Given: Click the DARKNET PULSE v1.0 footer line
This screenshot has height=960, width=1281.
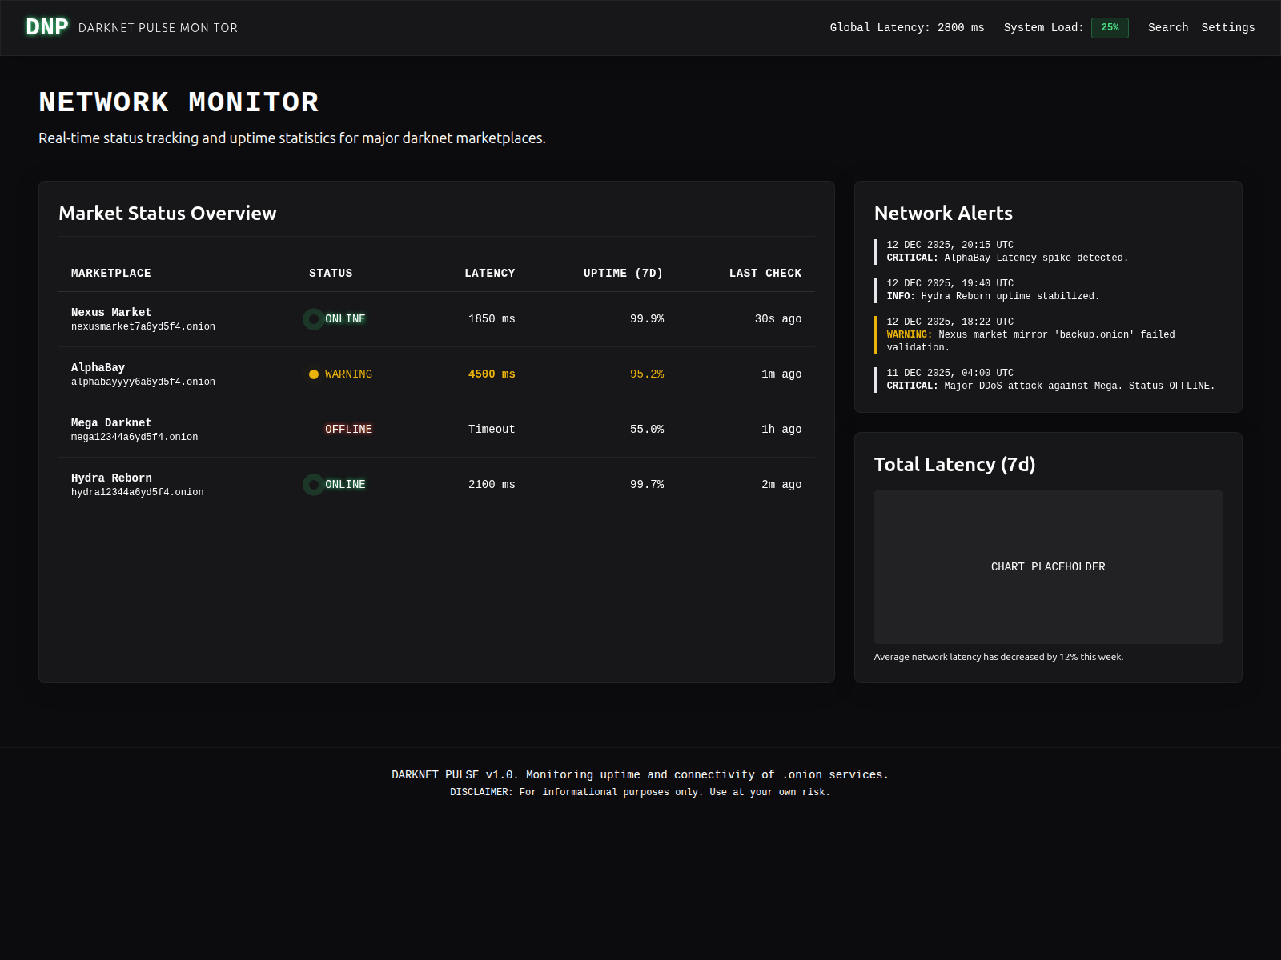Looking at the screenshot, I should (640, 775).
